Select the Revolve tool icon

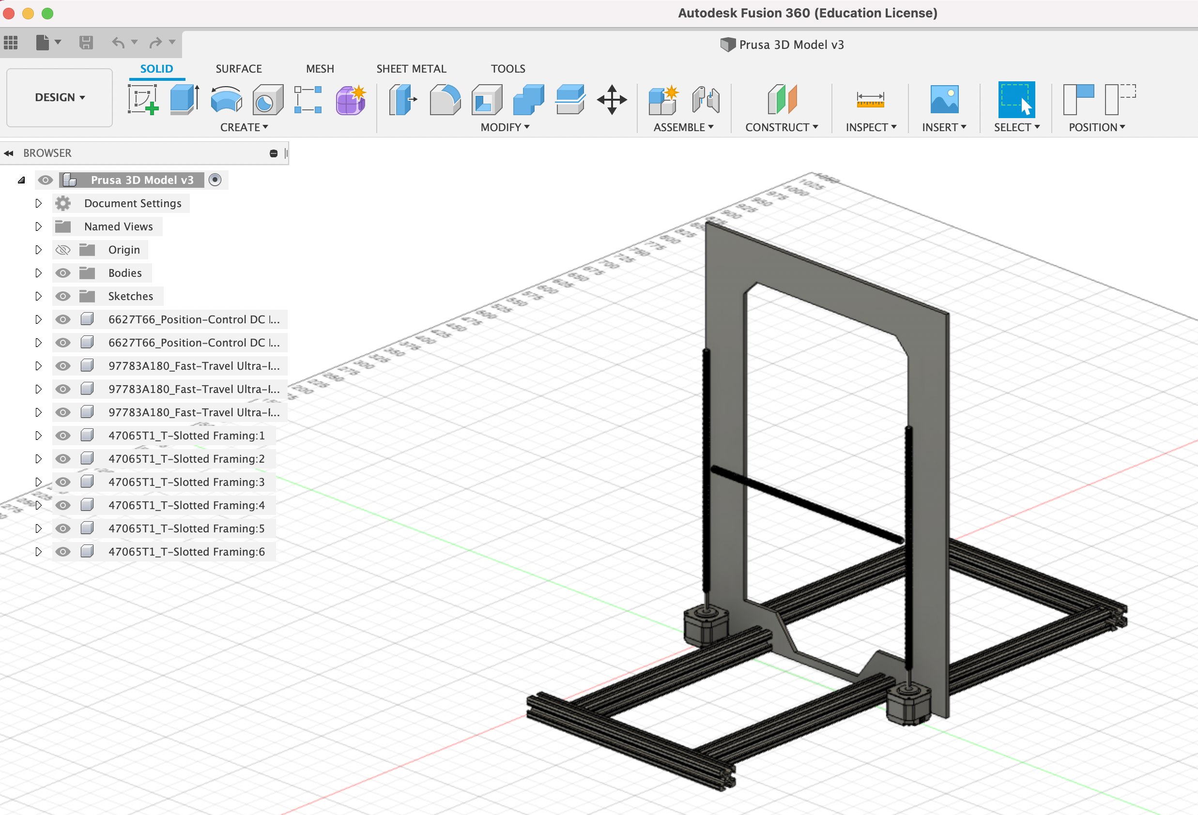click(x=226, y=99)
